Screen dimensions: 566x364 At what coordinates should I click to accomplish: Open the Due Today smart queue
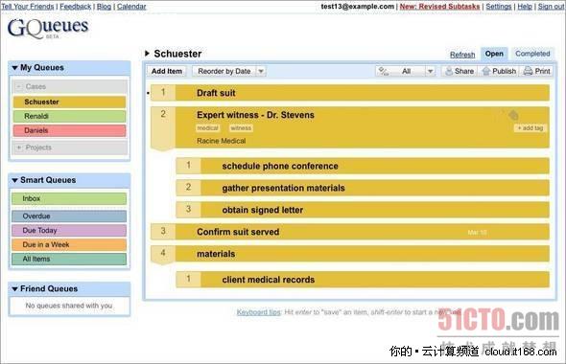pyautogui.click(x=69, y=230)
